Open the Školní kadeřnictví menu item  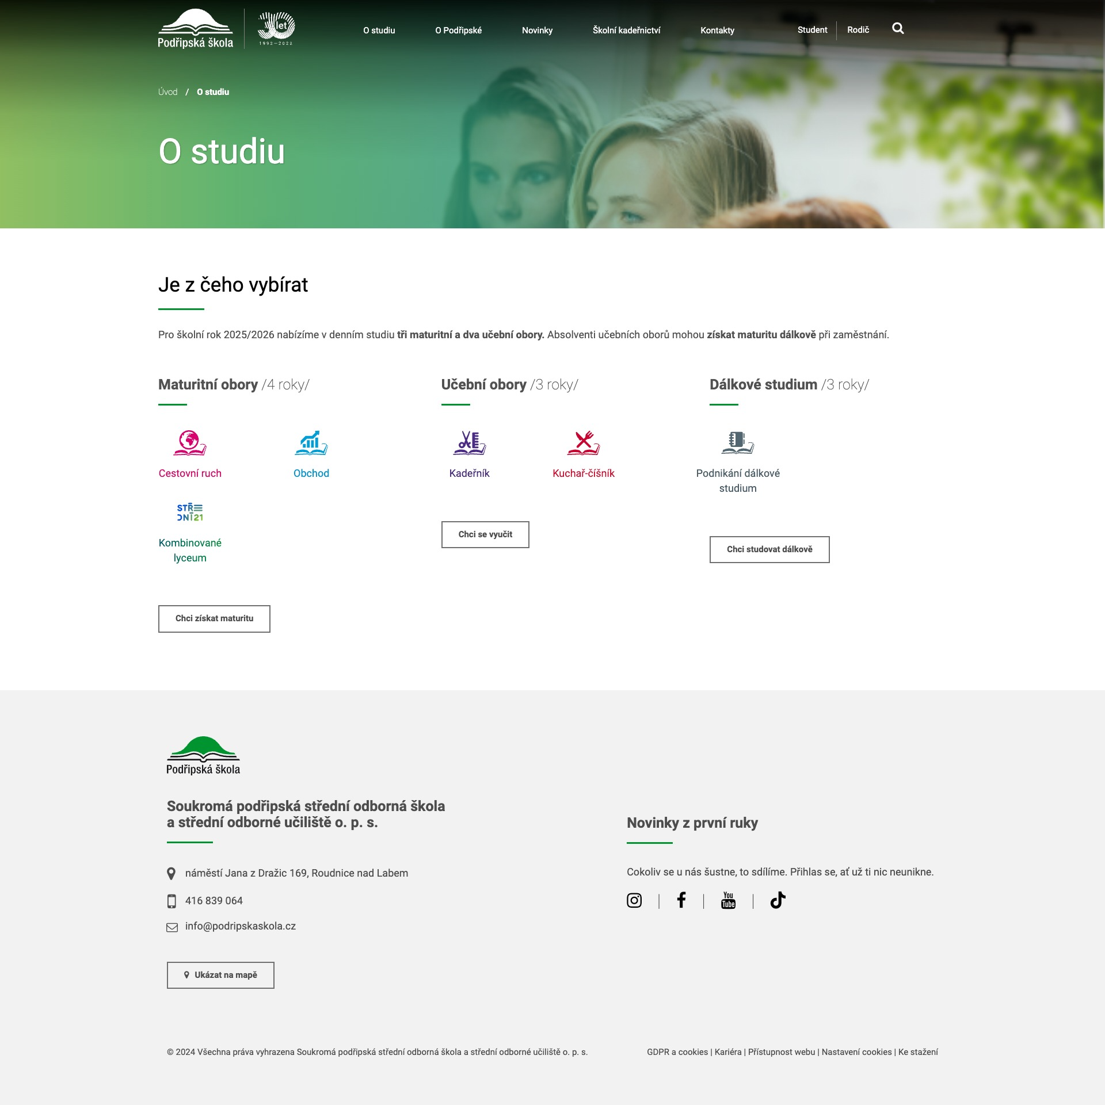pyautogui.click(x=627, y=30)
